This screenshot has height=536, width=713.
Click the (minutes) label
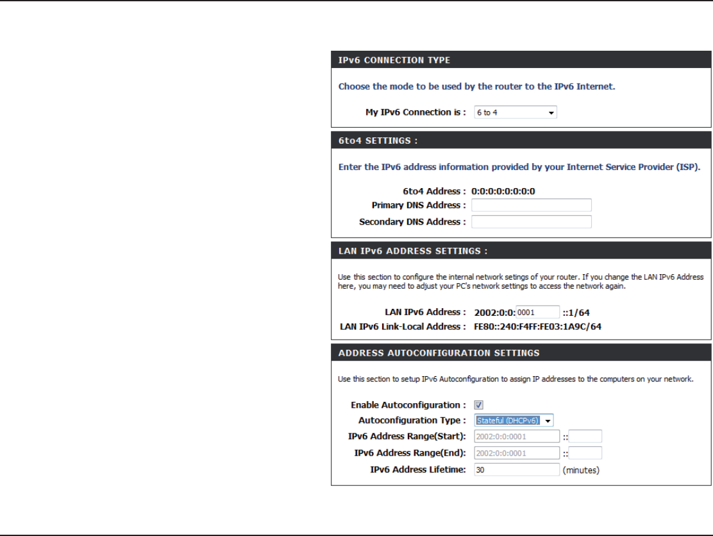pos(581,470)
